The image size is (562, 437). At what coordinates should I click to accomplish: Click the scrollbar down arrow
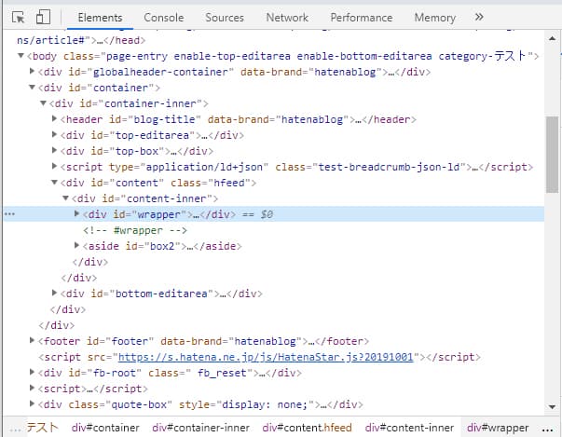(553, 407)
